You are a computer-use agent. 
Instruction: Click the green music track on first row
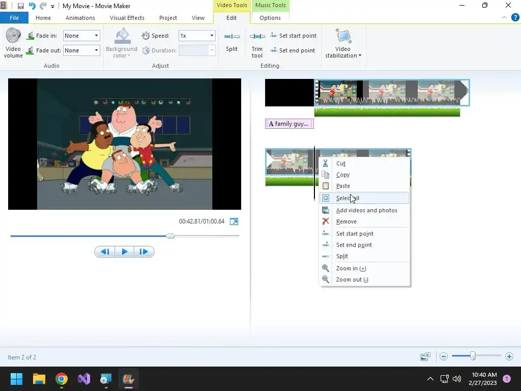387,113
